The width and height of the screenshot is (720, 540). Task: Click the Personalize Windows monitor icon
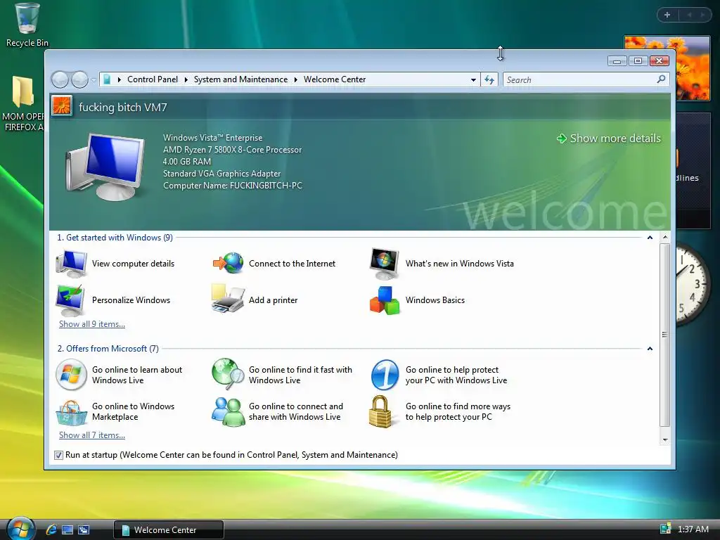(x=70, y=300)
